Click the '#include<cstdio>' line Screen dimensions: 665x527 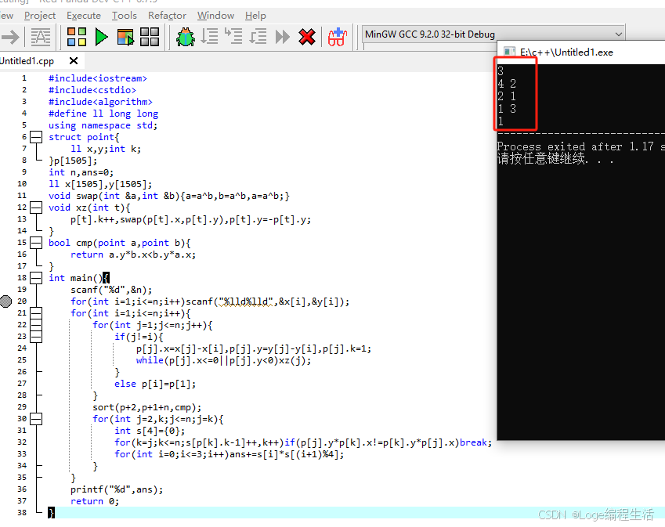click(92, 90)
